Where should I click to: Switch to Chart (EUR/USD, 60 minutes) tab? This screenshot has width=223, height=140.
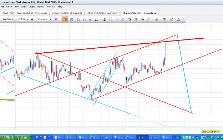tap(67, 13)
